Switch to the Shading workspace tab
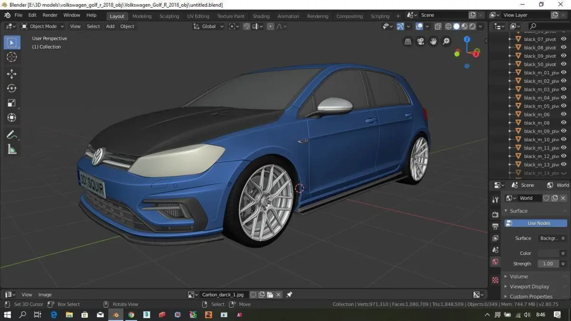571x321 pixels. click(261, 16)
